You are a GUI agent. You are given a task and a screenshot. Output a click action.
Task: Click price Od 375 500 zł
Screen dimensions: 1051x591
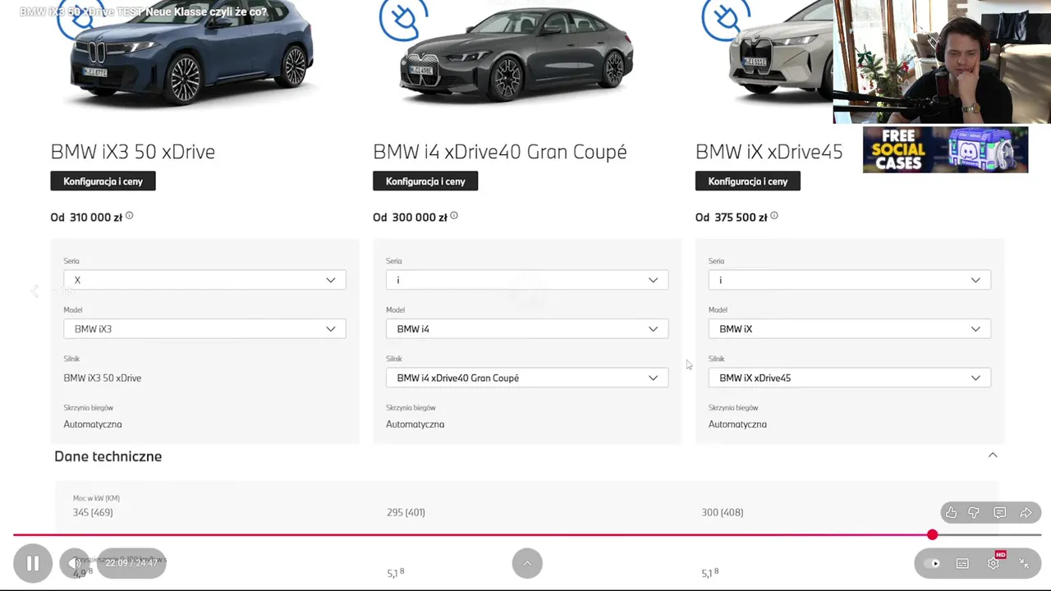[x=731, y=218]
